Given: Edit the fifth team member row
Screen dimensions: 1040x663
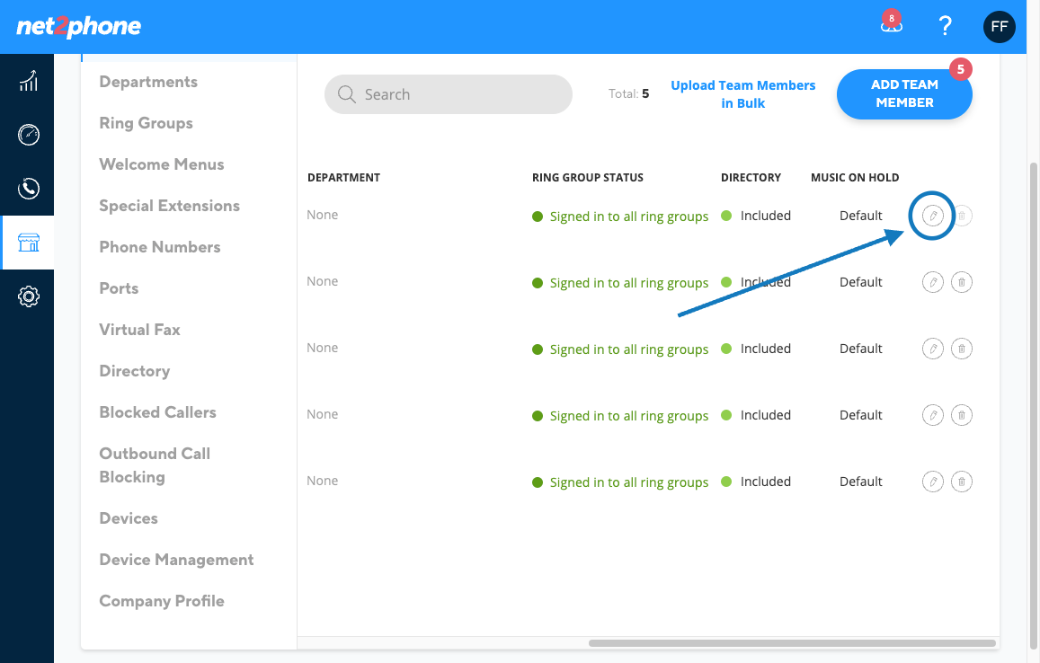Looking at the screenshot, I should pyautogui.click(x=932, y=482).
